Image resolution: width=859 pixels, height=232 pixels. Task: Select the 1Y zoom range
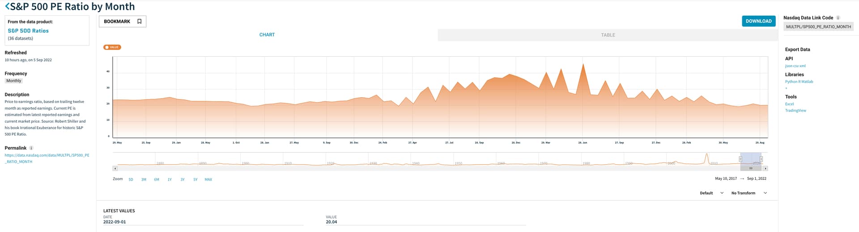click(x=170, y=179)
